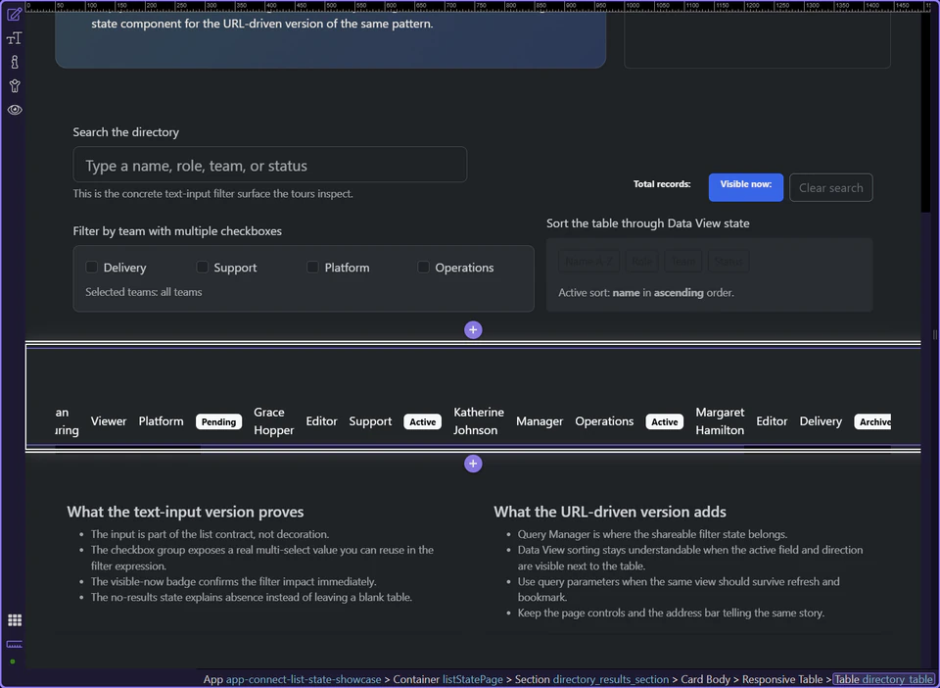Click 'What the URL-driven version adds' heading

click(x=610, y=512)
